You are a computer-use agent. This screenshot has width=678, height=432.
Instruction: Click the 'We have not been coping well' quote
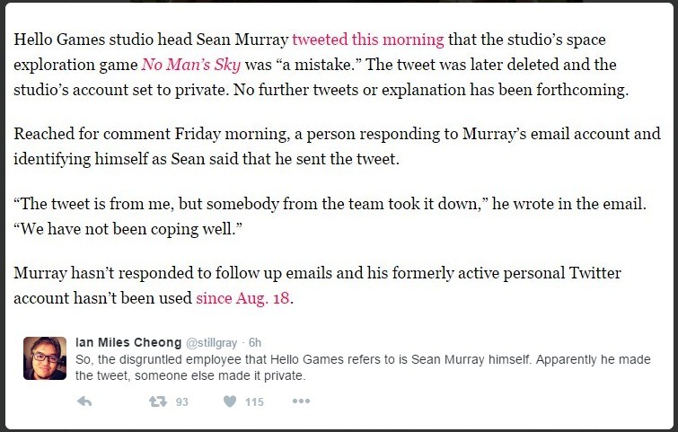click(x=128, y=228)
